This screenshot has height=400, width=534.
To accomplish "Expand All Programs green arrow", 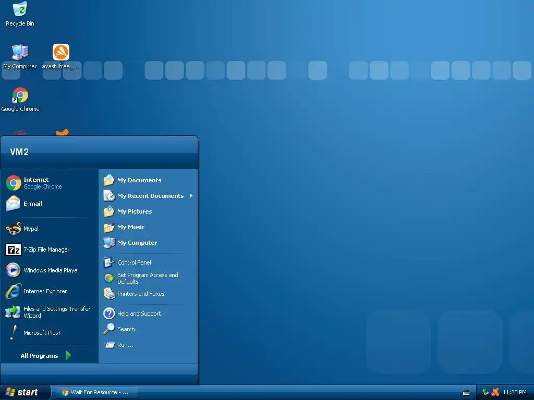I will point(68,355).
